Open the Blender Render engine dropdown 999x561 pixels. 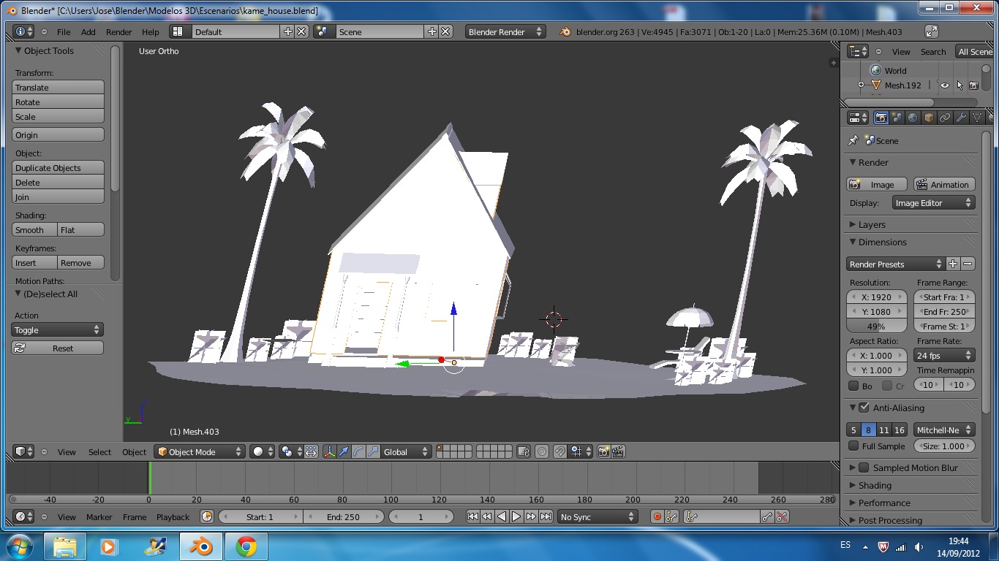(x=505, y=31)
